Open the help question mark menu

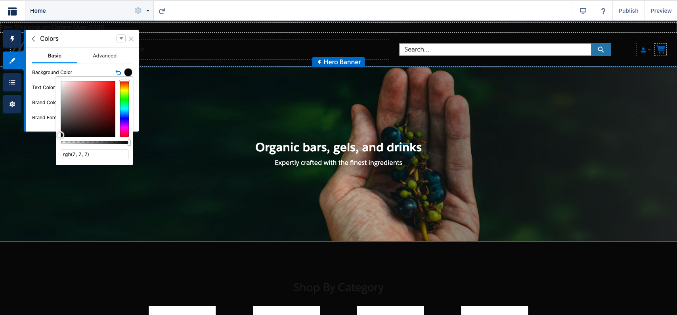[x=603, y=11]
